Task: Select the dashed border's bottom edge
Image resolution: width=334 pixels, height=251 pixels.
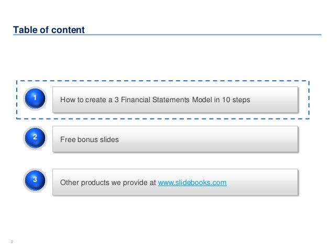Action: (163, 118)
